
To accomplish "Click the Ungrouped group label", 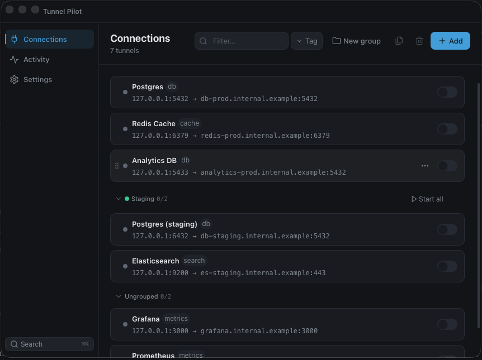I will (141, 296).
